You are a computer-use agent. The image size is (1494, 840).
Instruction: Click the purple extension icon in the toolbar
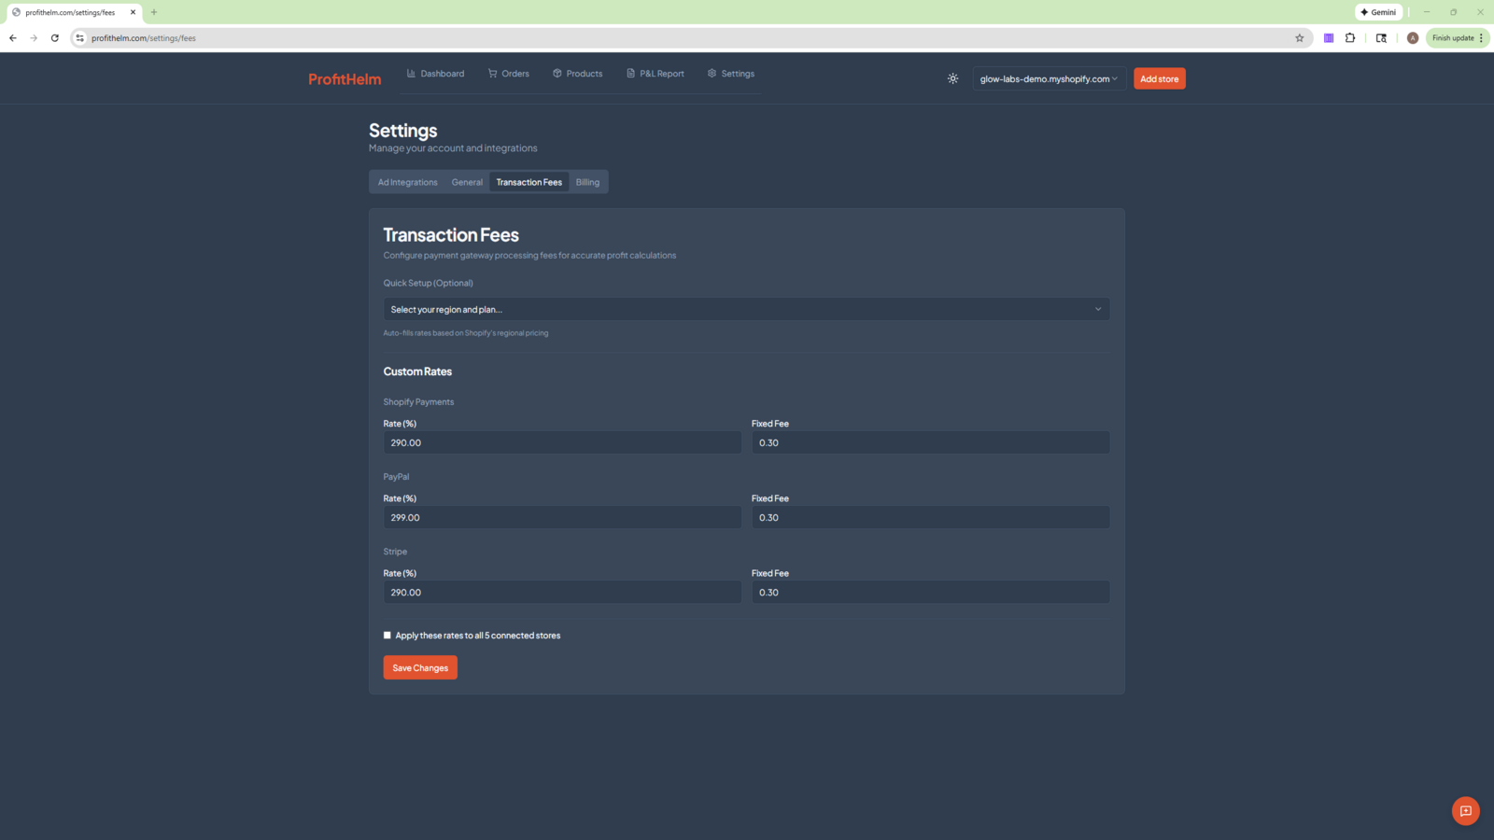point(1329,38)
